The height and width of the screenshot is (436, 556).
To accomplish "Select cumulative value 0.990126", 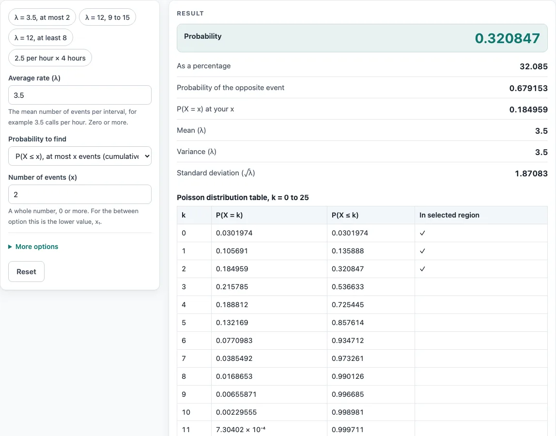I will click(348, 376).
